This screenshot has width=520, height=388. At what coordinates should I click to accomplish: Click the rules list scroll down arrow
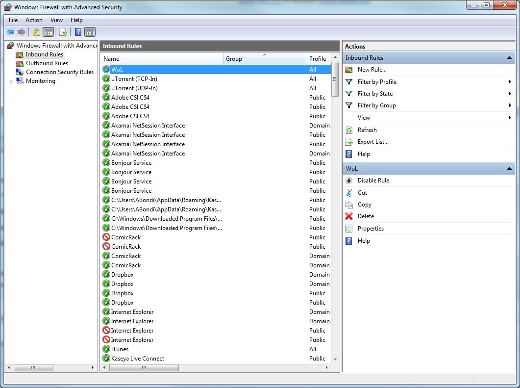coord(335,359)
